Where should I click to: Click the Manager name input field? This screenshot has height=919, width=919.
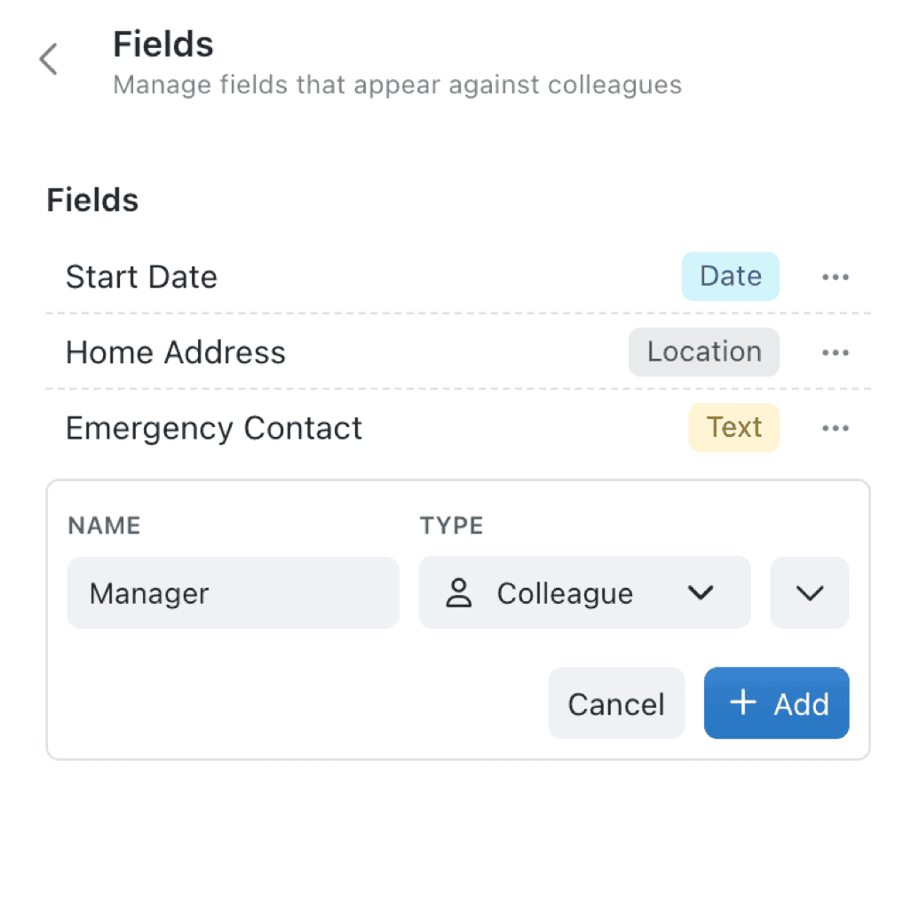pos(233,592)
